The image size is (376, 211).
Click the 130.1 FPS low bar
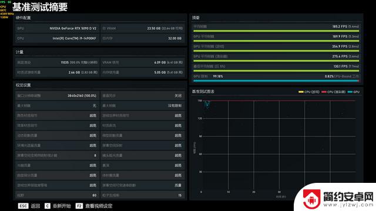coord(276,71)
